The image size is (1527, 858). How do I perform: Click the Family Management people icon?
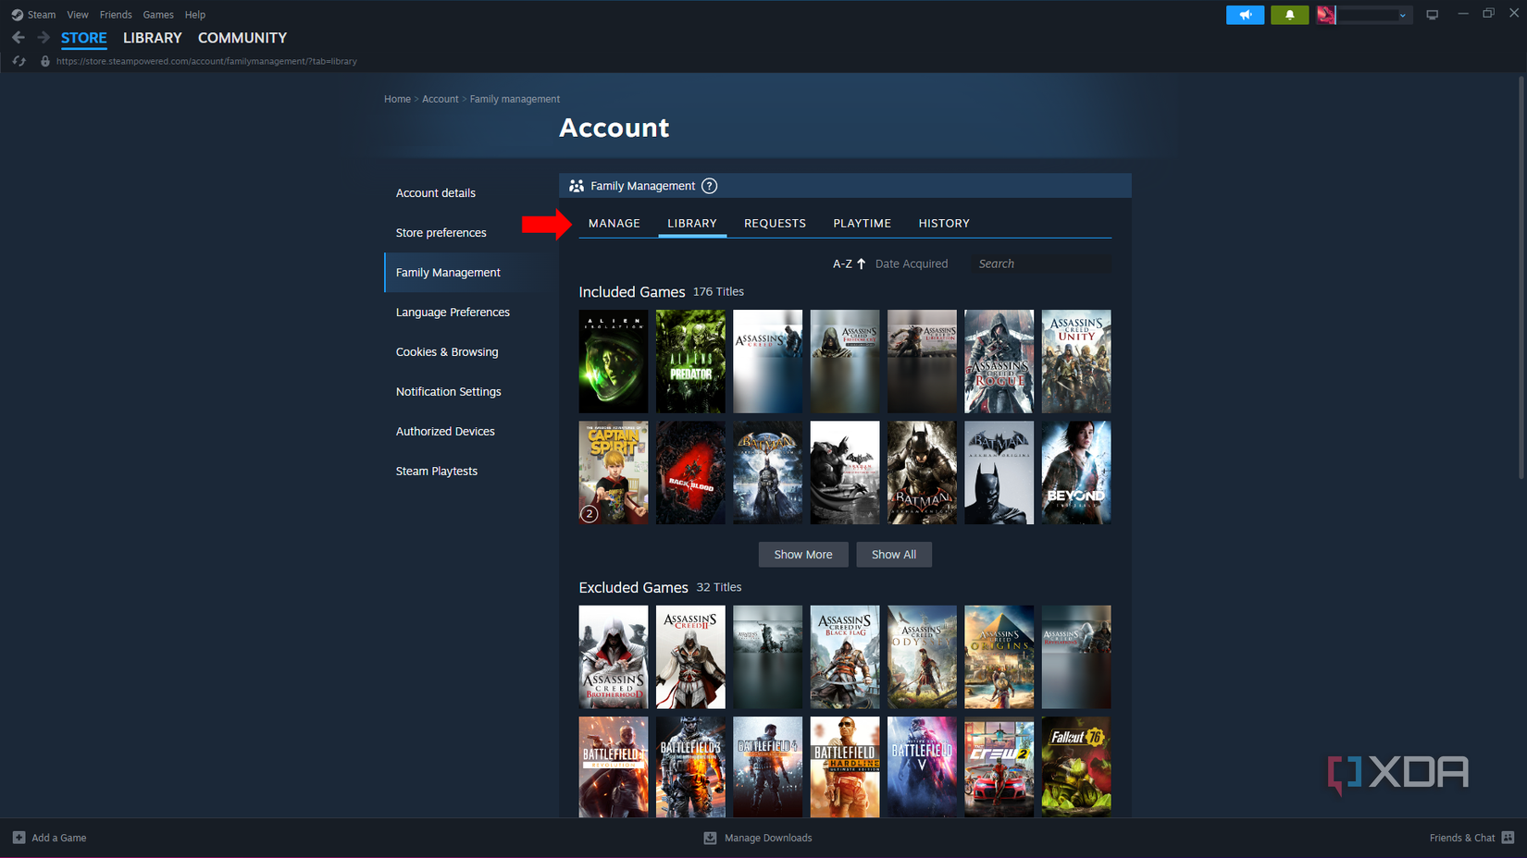(577, 186)
